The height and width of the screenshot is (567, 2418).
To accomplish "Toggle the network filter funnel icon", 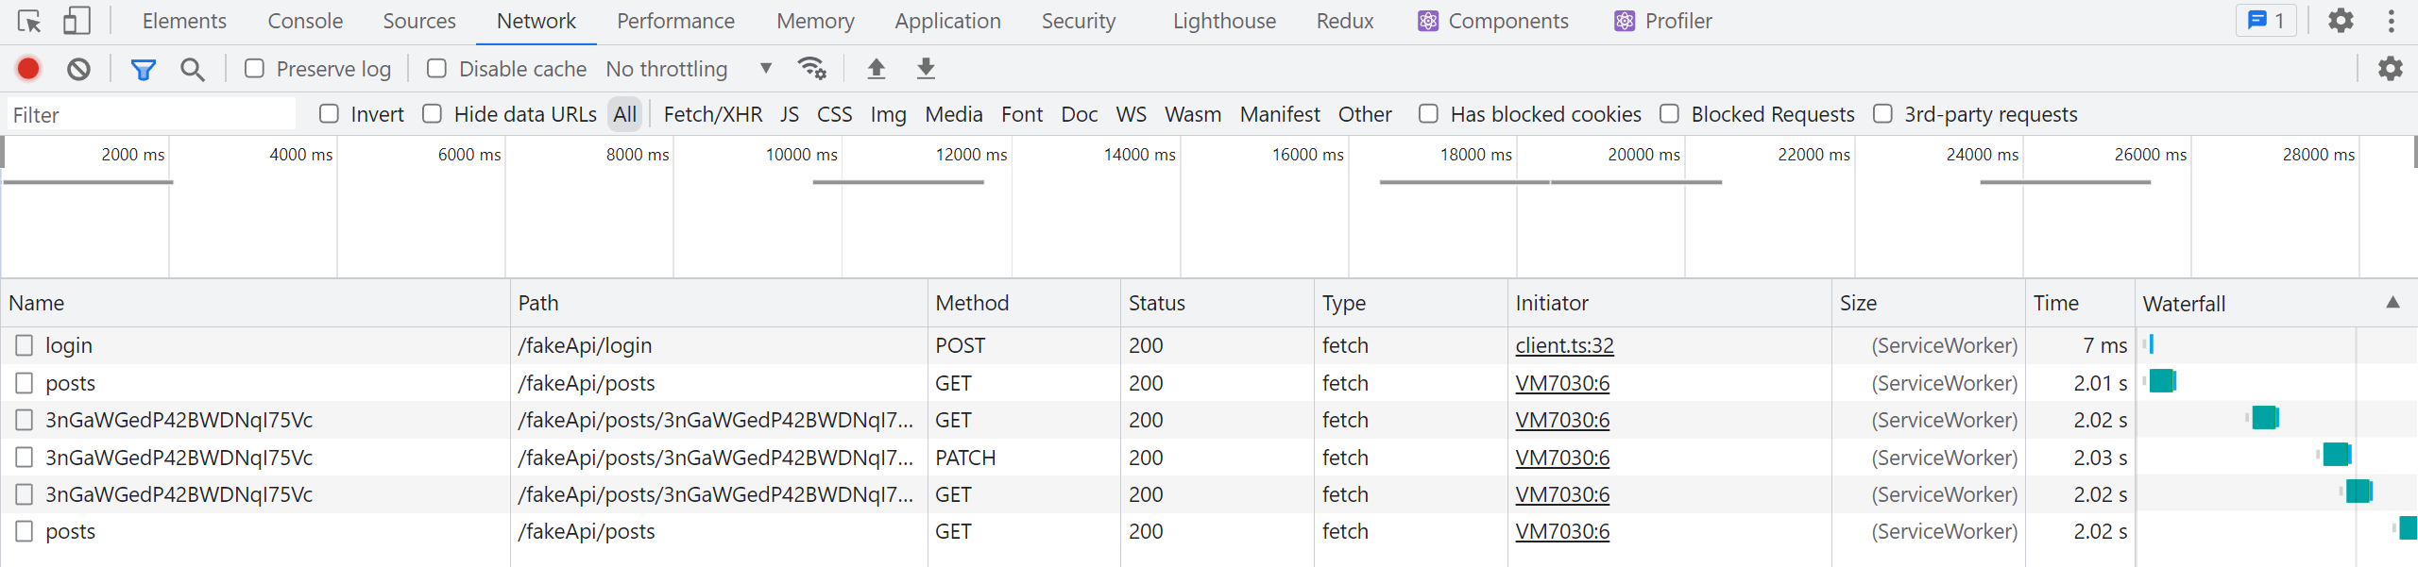I will (x=143, y=69).
